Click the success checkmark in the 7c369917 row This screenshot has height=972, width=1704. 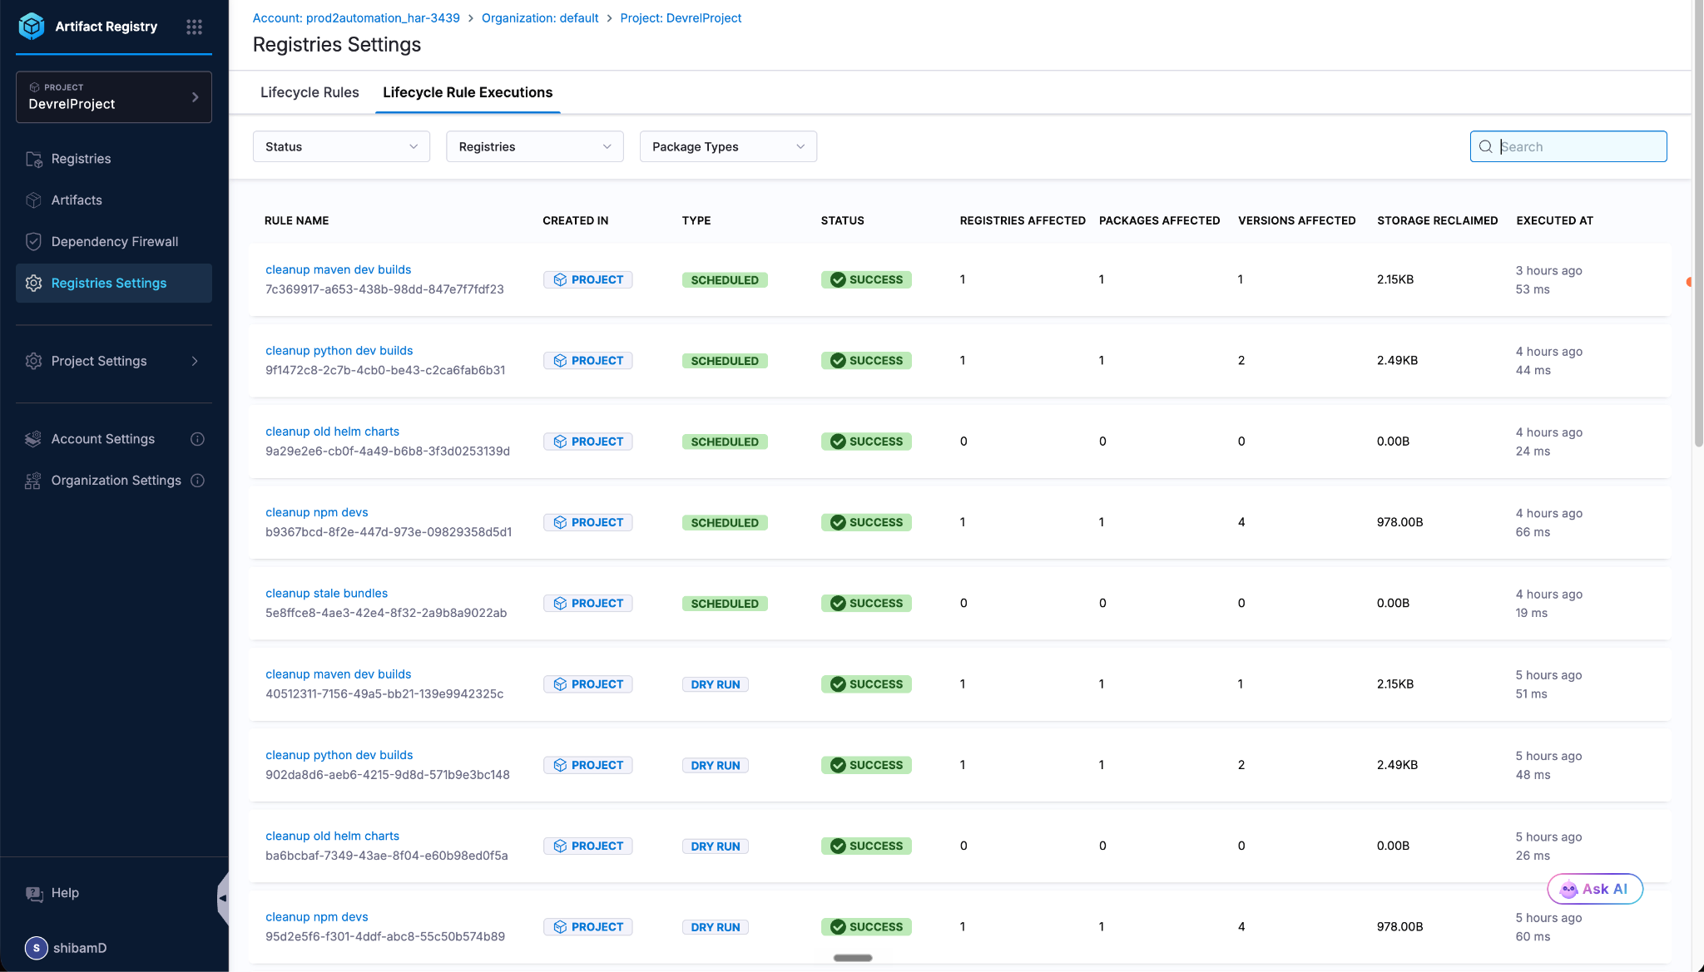pos(838,280)
